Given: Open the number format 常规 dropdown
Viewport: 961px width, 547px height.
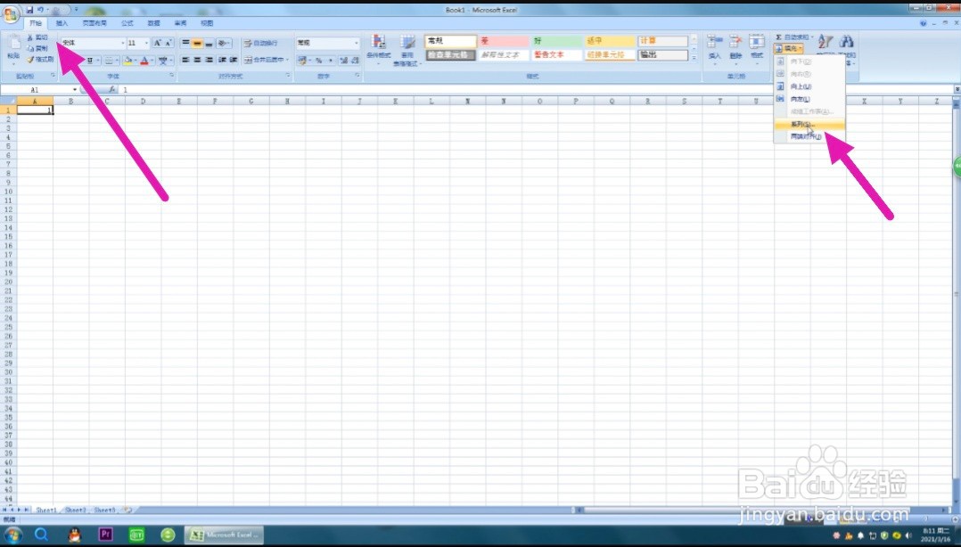Looking at the screenshot, I should (357, 43).
